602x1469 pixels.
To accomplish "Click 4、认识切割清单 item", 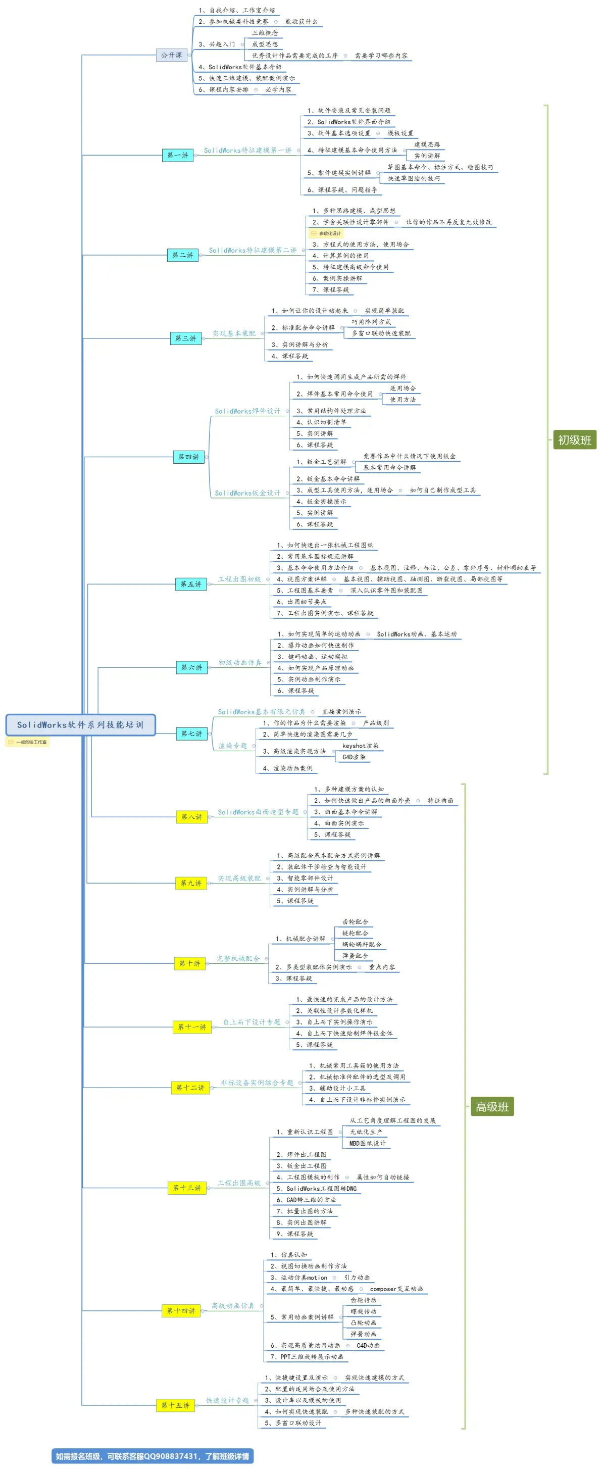I will click(x=321, y=423).
